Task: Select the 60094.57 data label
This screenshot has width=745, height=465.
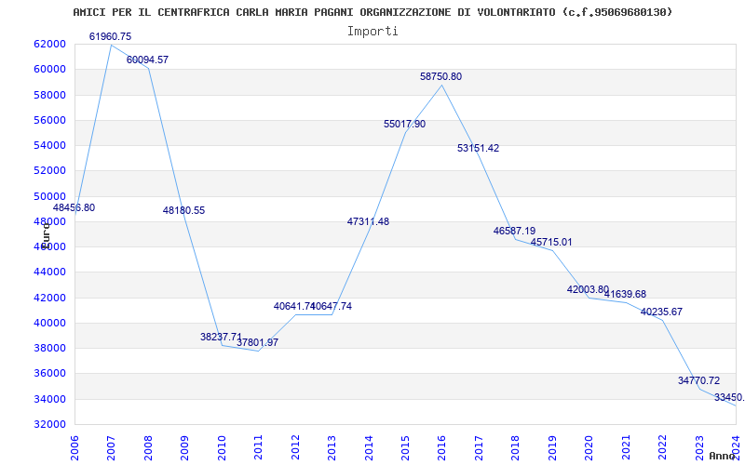Action: coord(147,60)
